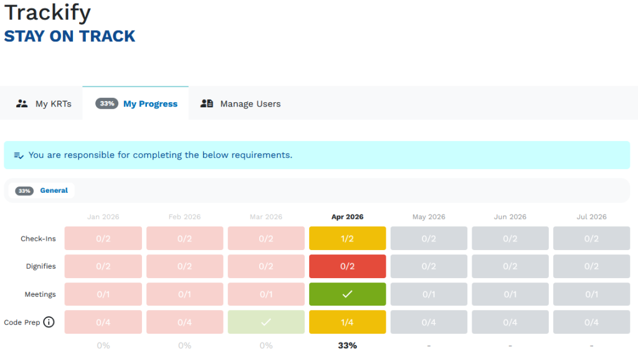Click the green Meetings checkmark for Apr 2026
Screen dimensions: 638x363
(x=347, y=294)
